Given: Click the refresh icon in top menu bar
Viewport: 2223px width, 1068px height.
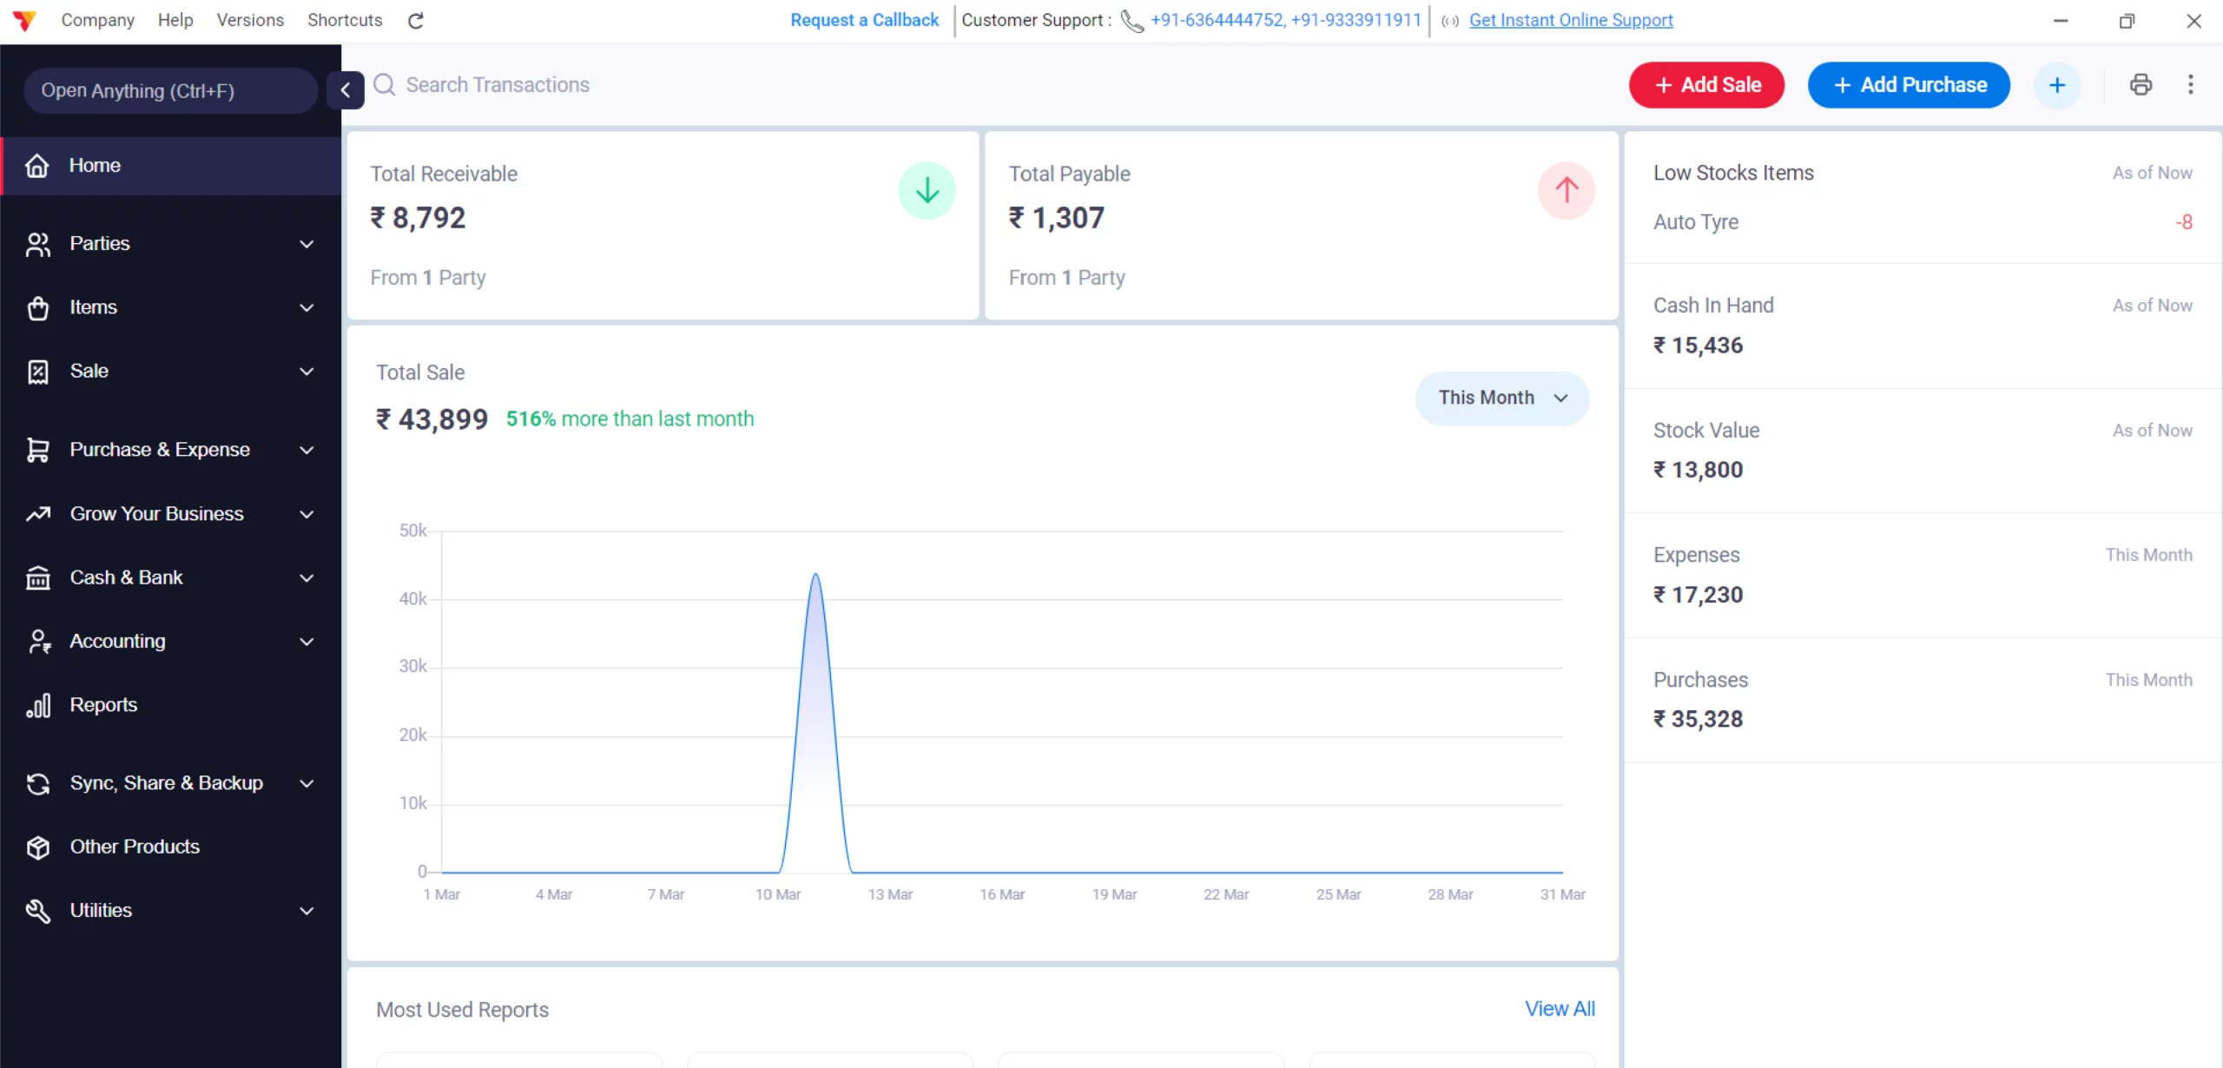Looking at the screenshot, I should point(415,20).
